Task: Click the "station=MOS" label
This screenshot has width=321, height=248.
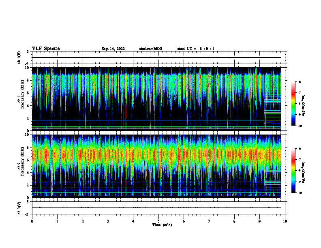Action: 151,49
